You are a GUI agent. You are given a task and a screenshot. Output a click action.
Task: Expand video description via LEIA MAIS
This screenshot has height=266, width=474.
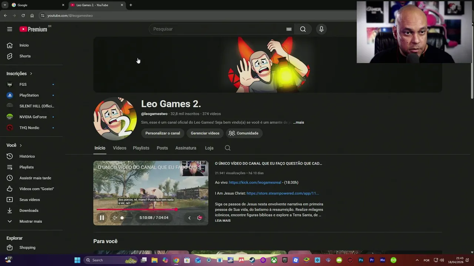tap(223, 221)
